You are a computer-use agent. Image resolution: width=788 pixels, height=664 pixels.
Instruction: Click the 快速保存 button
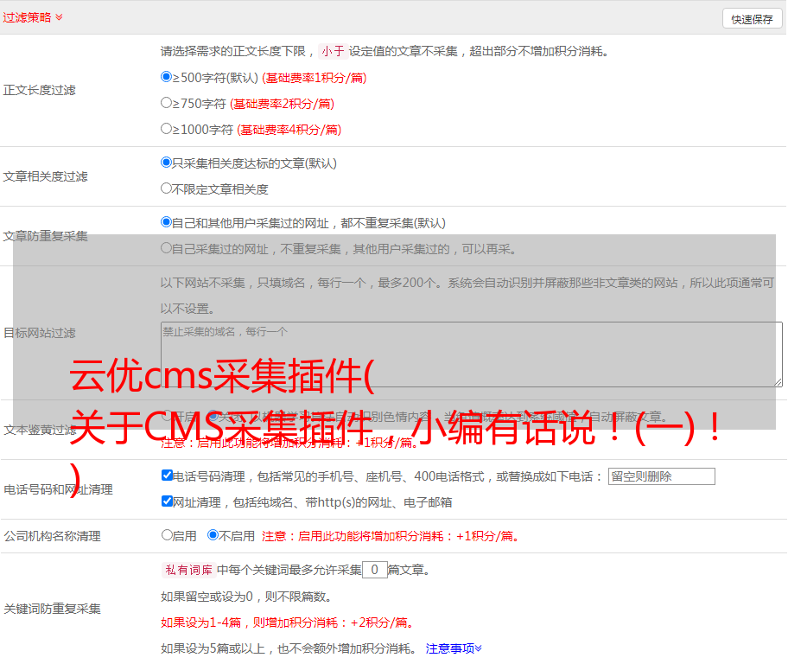pyautogui.click(x=752, y=19)
